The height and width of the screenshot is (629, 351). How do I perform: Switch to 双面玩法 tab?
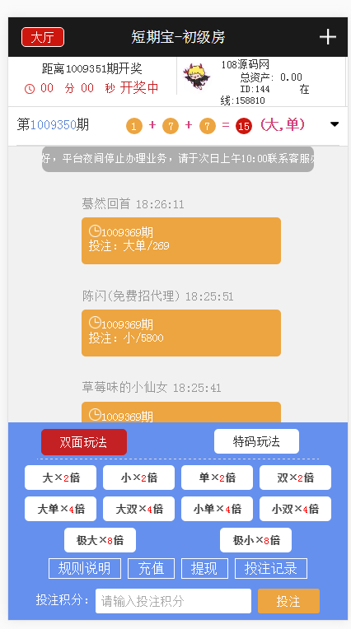[x=84, y=442]
